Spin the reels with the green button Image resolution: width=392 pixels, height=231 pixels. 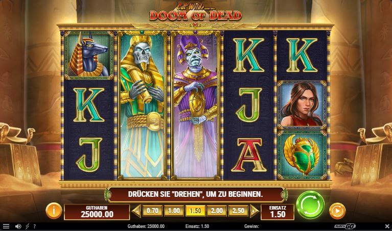click(310, 205)
